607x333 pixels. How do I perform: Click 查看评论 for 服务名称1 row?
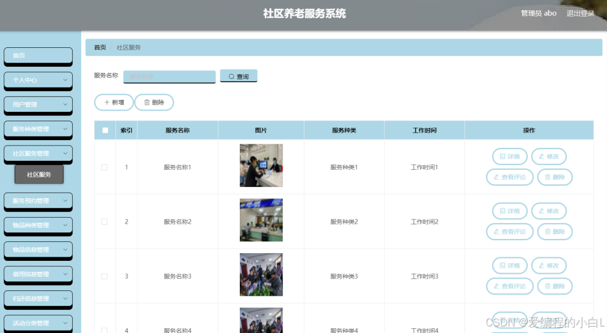click(x=509, y=177)
